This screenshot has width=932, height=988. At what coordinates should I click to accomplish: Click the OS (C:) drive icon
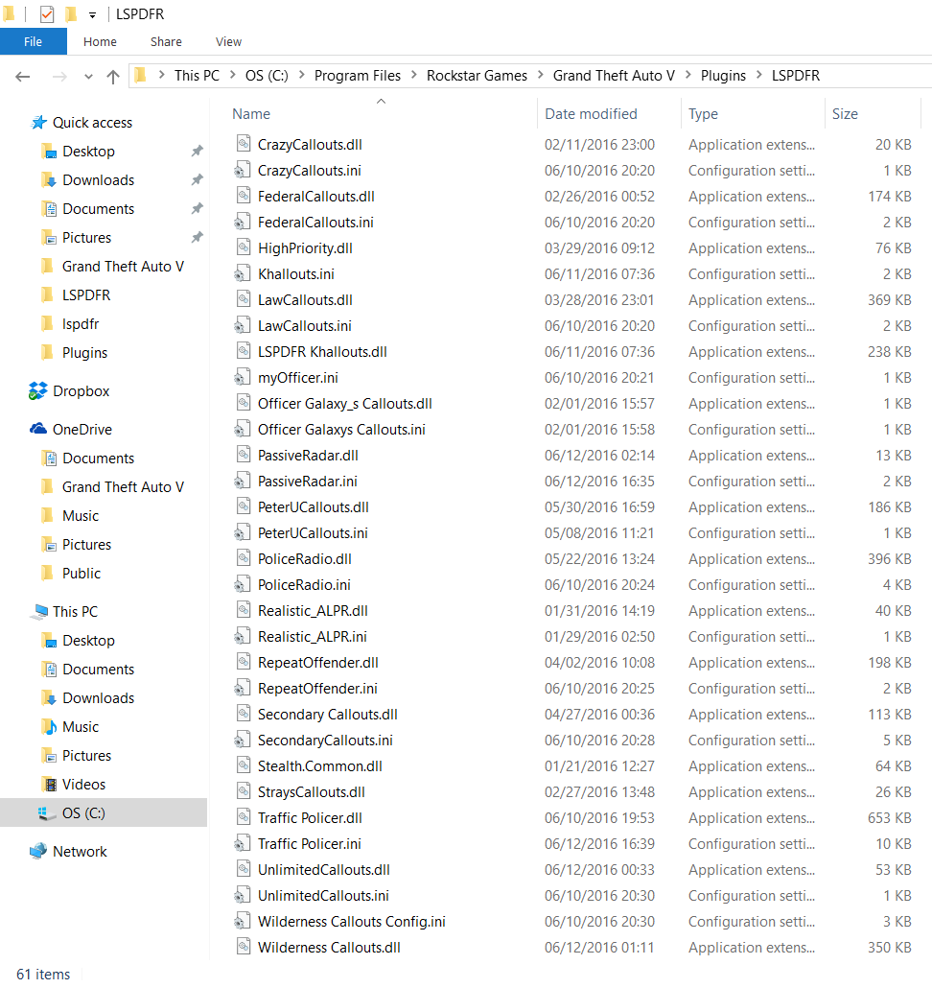tap(47, 813)
